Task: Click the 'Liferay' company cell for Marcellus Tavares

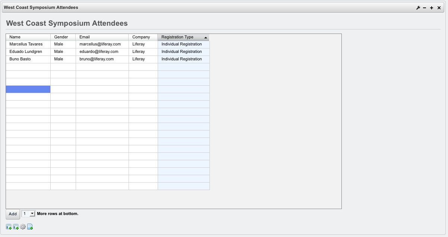Action: pos(143,44)
